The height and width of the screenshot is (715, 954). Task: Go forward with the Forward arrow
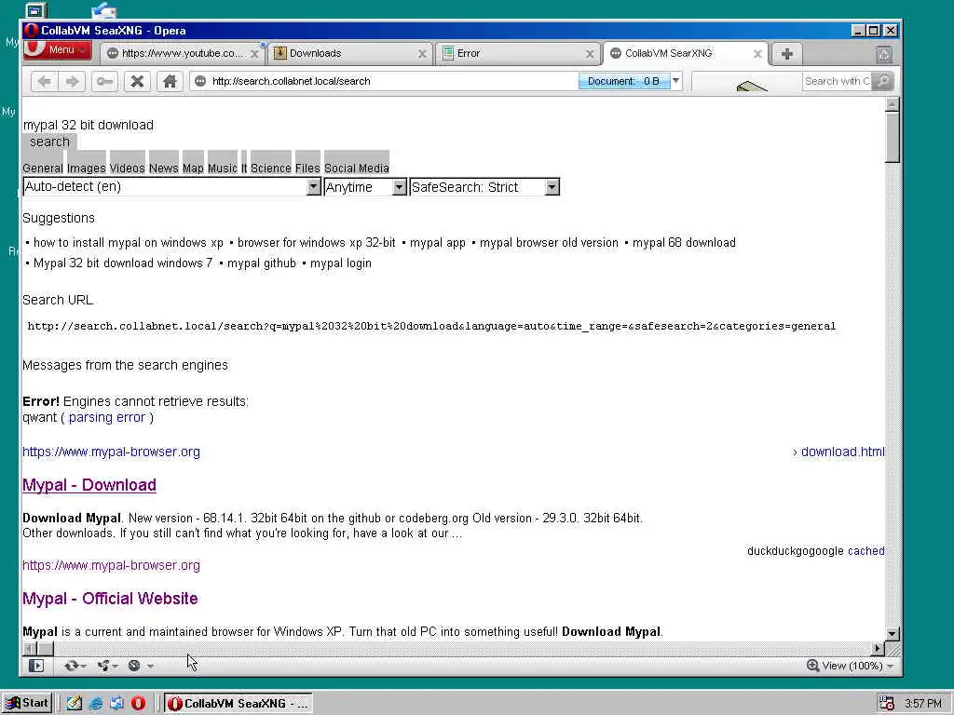(73, 81)
